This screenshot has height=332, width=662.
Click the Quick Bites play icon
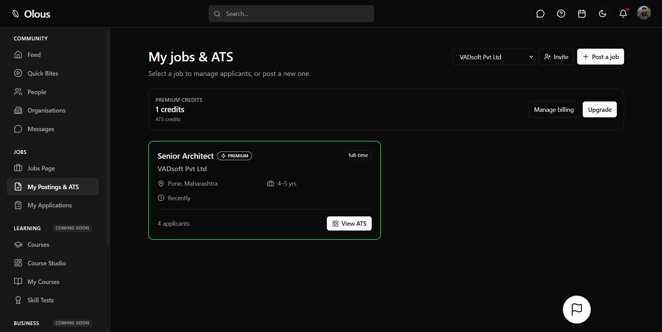(x=18, y=74)
